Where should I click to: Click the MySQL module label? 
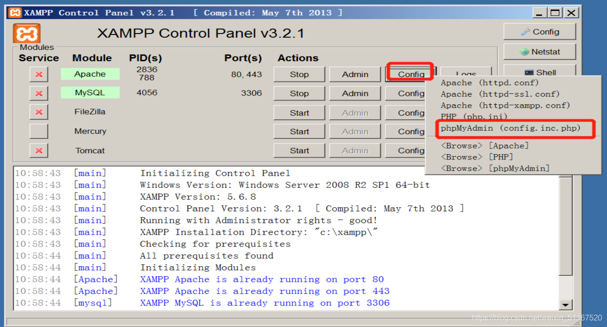pyautogui.click(x=90, y=93)
